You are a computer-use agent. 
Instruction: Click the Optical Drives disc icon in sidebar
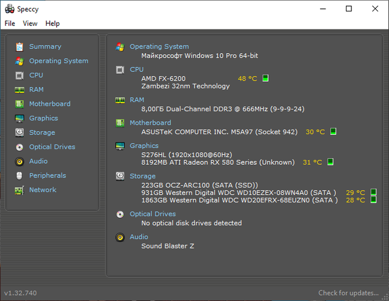pyautogui.click(x=20, y=147)
